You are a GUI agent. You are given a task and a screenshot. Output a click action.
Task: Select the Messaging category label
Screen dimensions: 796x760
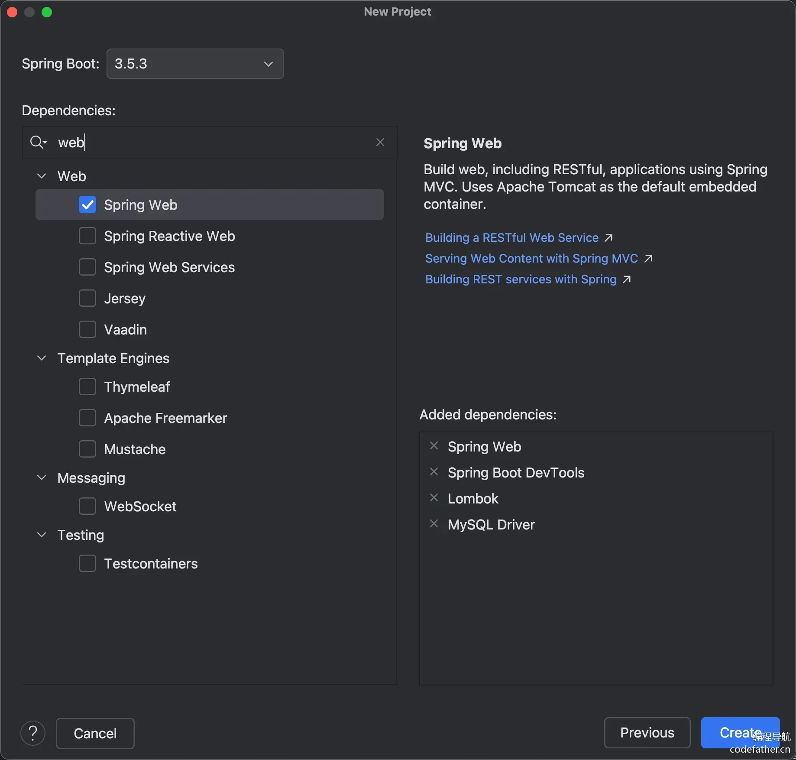(x=91, y=478)
